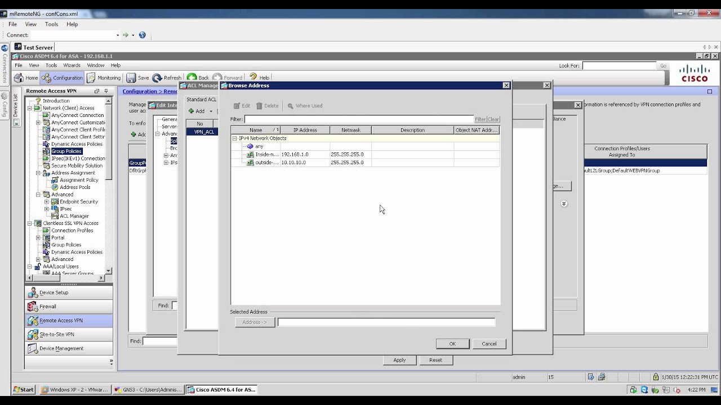Click into the Filter text field
The width and height of the screenshot is (721, 405).
(359, 119)
